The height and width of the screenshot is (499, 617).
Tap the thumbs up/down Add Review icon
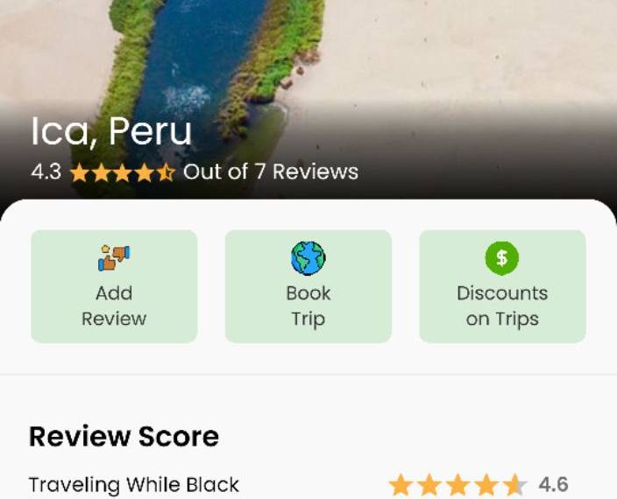(114, 258)
